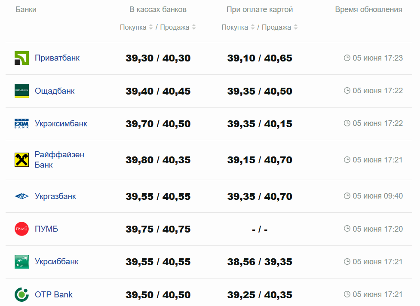Click the Укргазбанк logo icon
This screenshot has height=306, width=420.
click(x=21, y=196)
